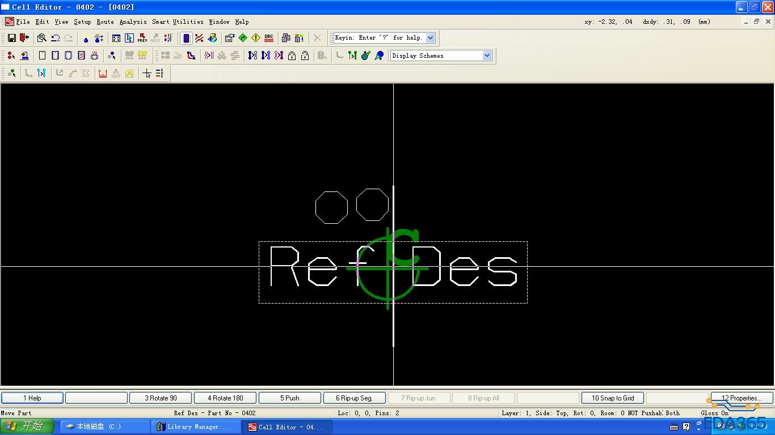Click the colored numbered list icon

(x=159, y=73)
